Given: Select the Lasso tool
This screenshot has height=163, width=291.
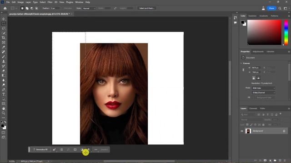Looking at the screenshot, I should click(3, 28).
